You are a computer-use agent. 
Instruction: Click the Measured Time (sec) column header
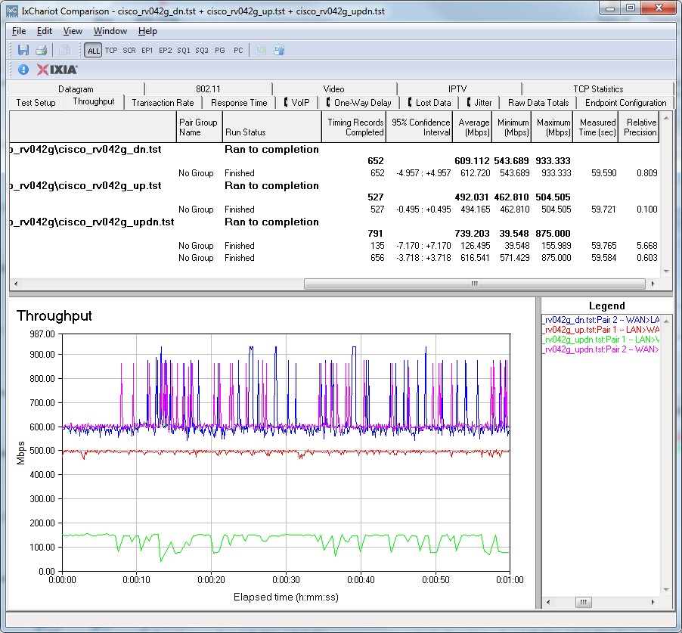click(596, 127)
